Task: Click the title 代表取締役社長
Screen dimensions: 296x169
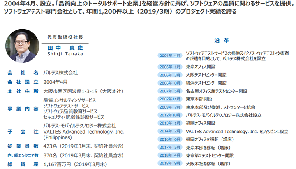Action: (65, 37)
